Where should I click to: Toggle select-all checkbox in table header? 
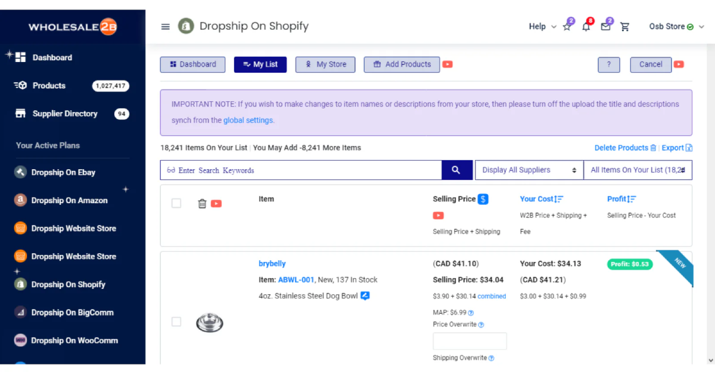coord(176,203)
